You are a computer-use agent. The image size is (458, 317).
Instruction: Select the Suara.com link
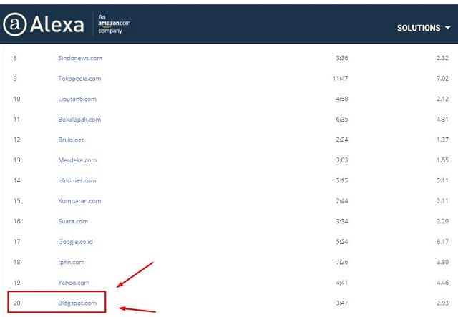[x=74, y=222]
